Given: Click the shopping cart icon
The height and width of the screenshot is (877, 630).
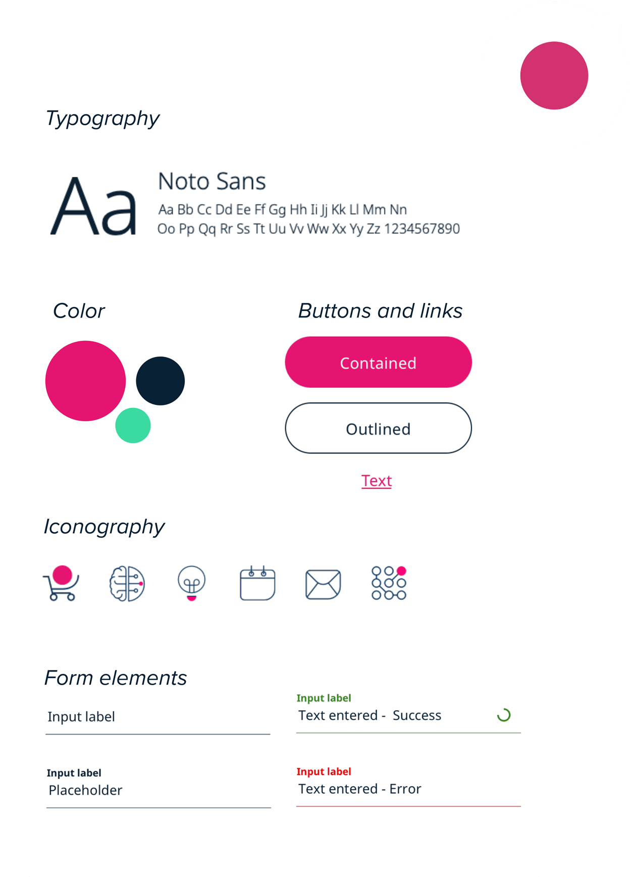Looking at the screenshot, I should tap(61, 583).
